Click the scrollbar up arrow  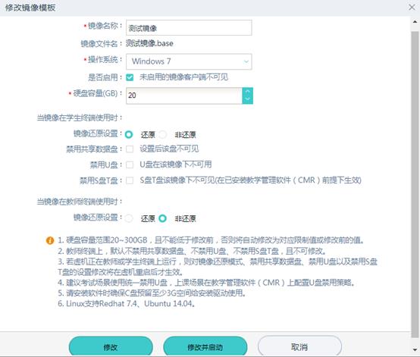pos(415,22)
